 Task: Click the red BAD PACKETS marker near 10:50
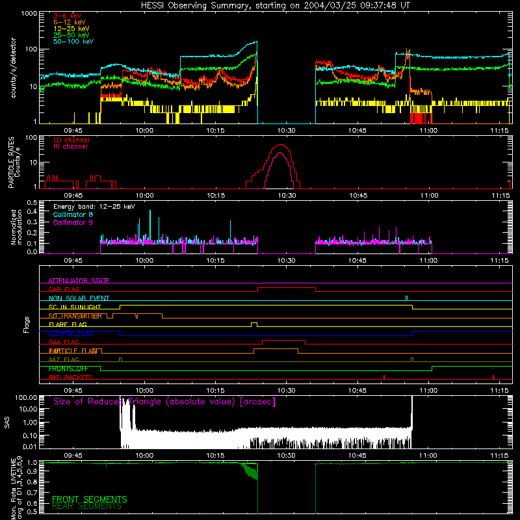[x=384, y=377]
